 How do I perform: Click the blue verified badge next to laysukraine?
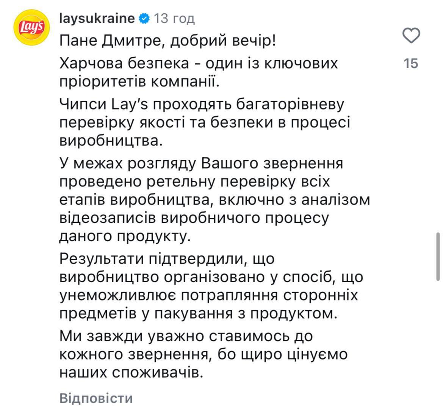point(144,17)
